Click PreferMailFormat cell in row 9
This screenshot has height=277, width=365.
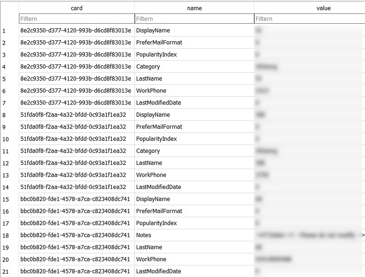coord(194,127)
